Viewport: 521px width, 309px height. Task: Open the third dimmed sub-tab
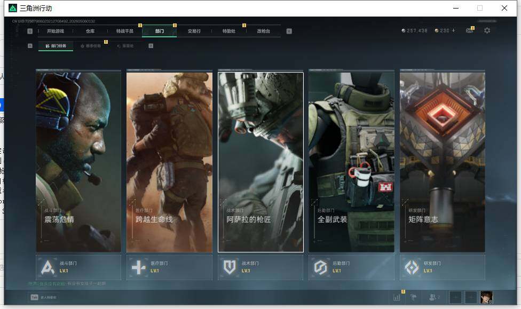pos(125,46)
